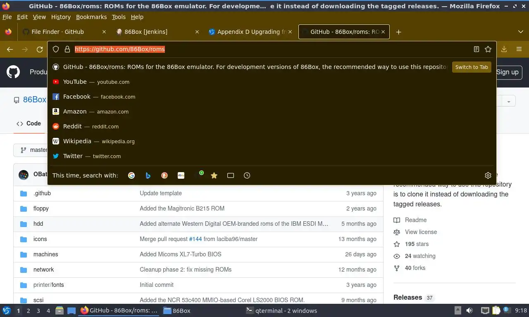Open the clipboard tray icon

496,310
